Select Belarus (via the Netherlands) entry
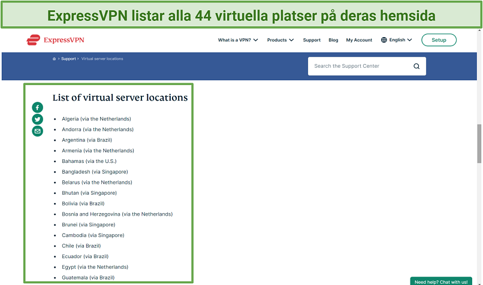 click(97, 183)
